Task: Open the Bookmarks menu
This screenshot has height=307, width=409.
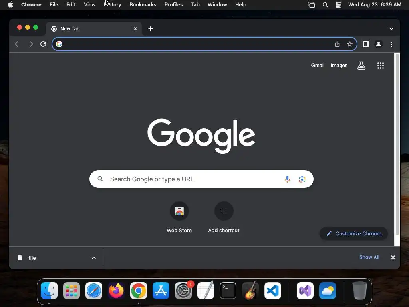Action: (143, 5)
